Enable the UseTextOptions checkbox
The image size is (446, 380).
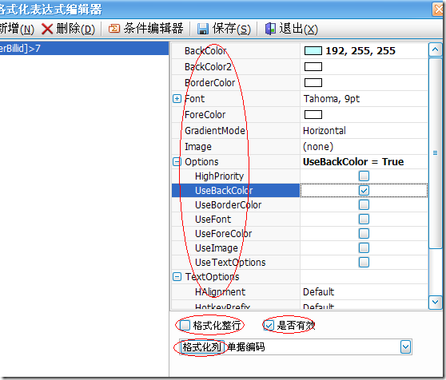coord(364,262)
